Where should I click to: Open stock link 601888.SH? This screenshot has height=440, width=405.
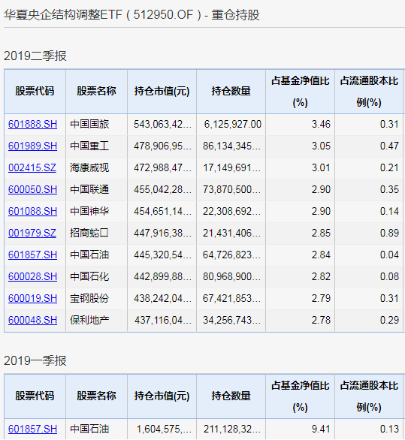(32, 124)
